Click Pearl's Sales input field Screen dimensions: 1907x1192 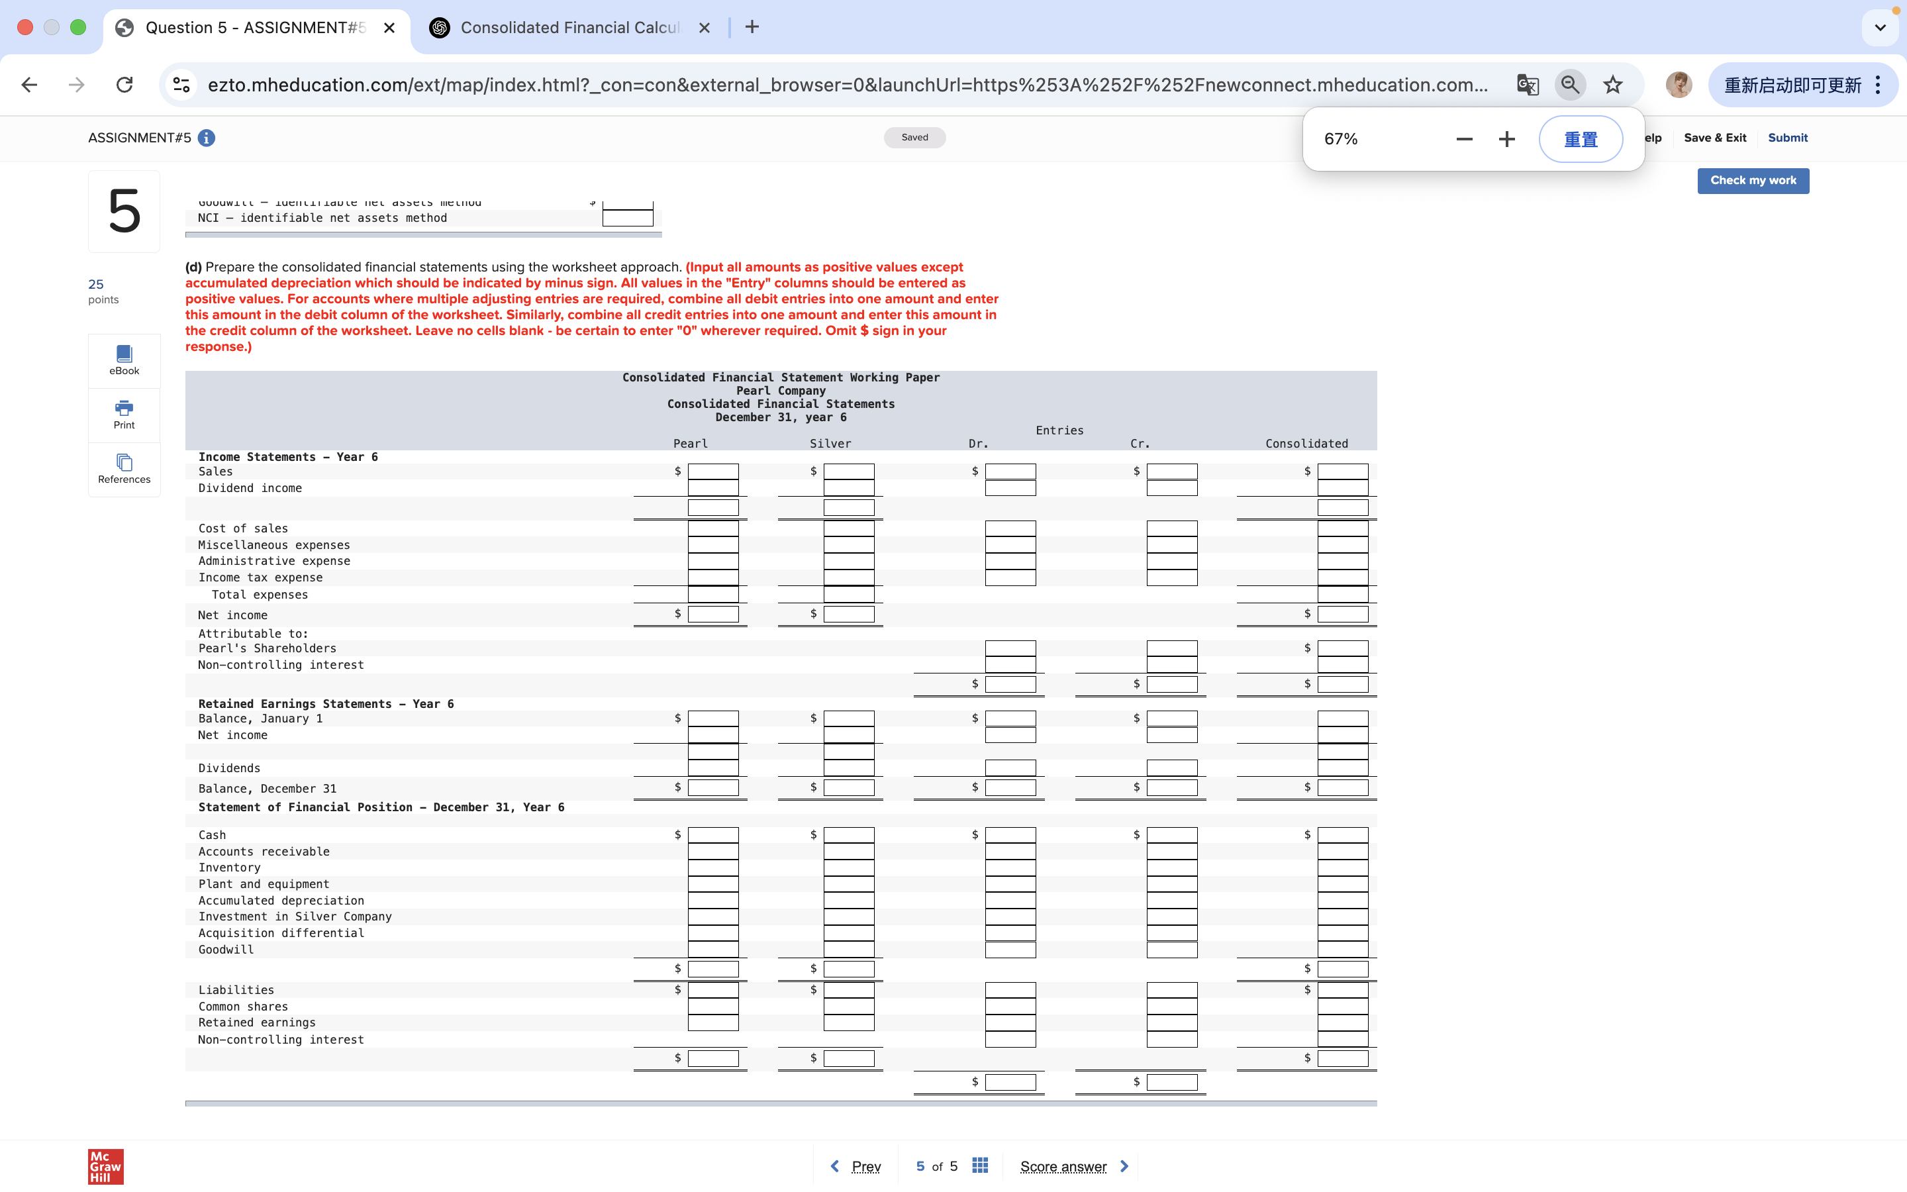click(x=712, y=472)
